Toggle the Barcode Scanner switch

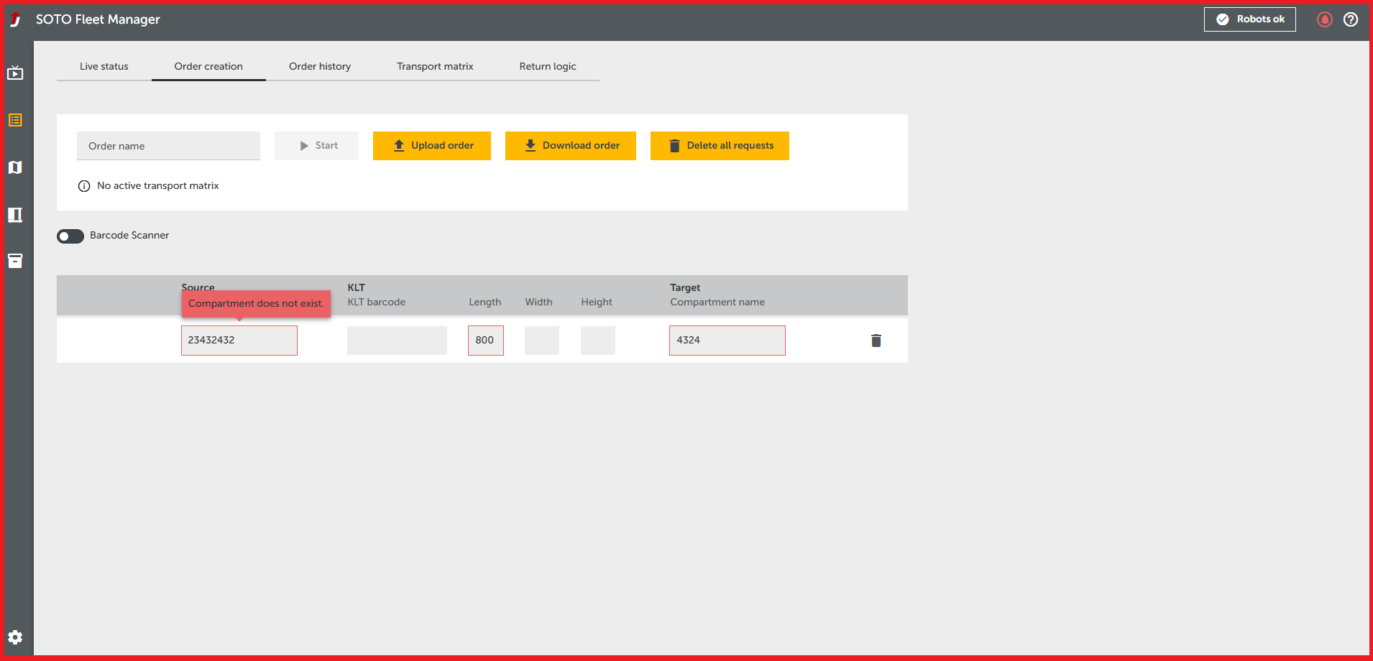point(70,236)
